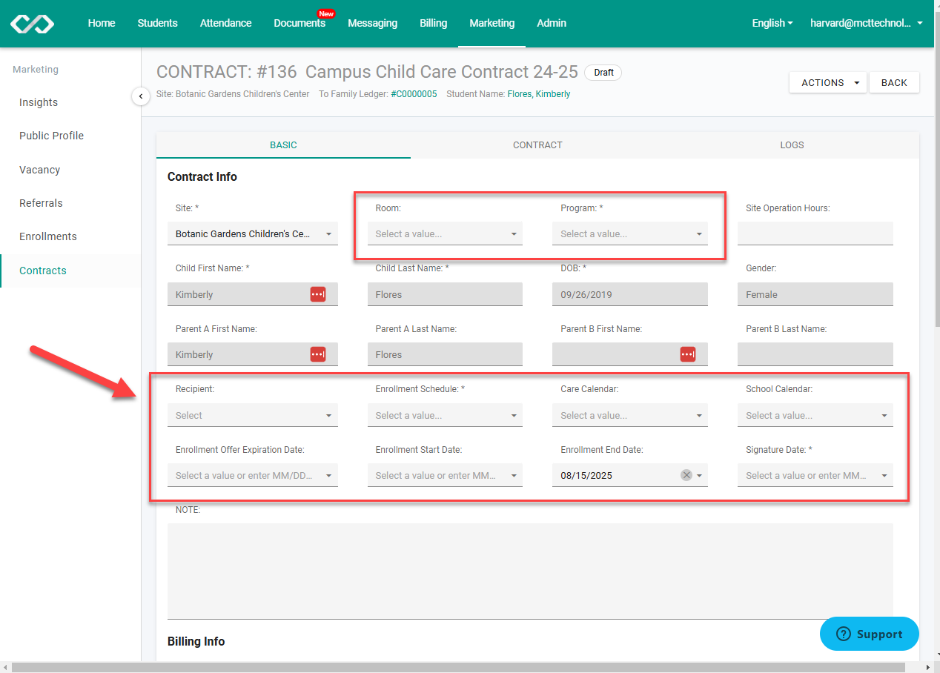Viewport: 940px width, 673px height.
Task: Click the Site Operation Hours field
Action: (x=815, y=233)
